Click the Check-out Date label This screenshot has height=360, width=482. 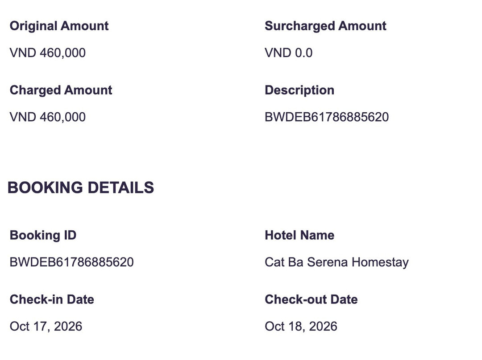(x=311, y=299)
